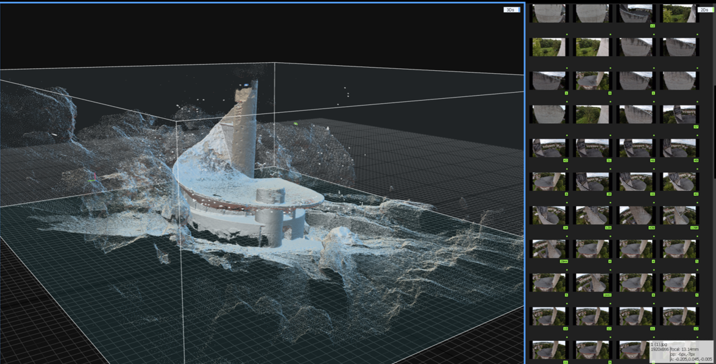Image resolution: width=716 pixels, height=364 pixels.
Task: Click the 2Ds view label
Action: tap(704, 10)
